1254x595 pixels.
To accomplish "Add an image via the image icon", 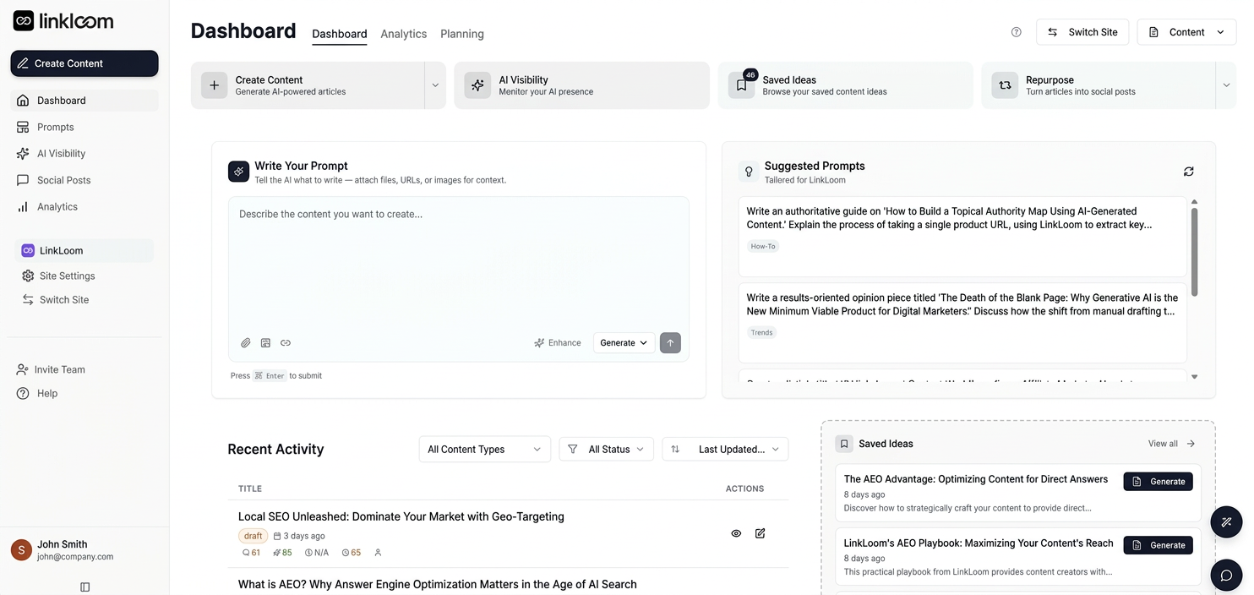I will 265,342.
